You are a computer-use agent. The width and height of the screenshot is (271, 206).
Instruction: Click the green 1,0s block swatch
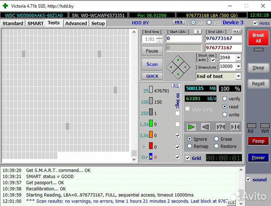click(151, 123)
